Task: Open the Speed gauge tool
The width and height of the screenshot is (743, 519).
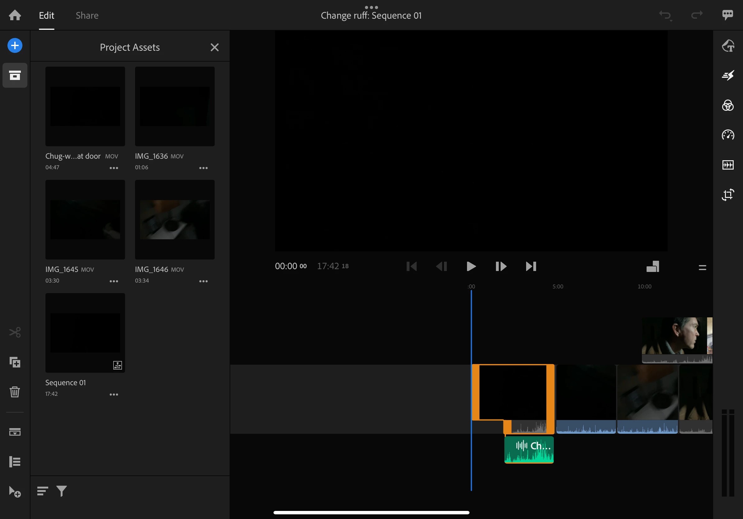Action: [728, 135]
